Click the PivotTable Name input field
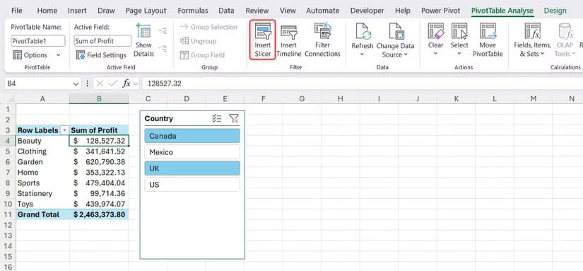This screenshot has width=583, height=271. 38,41
